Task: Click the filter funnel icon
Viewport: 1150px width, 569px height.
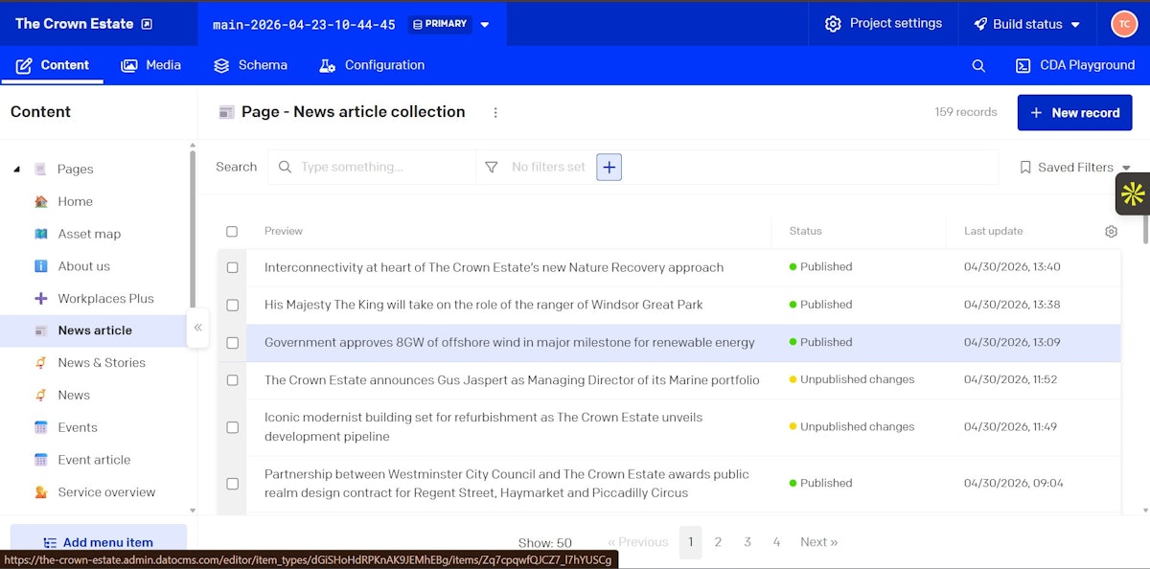Action: (492, 167)
